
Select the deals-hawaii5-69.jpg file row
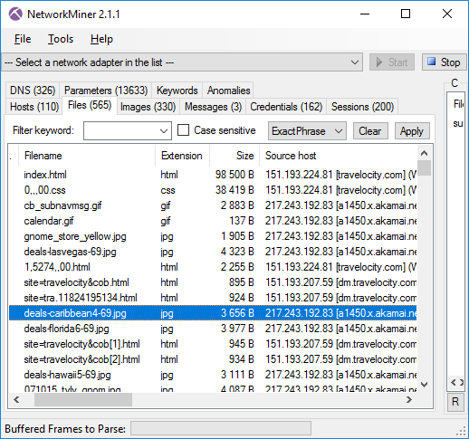point(213,375)
